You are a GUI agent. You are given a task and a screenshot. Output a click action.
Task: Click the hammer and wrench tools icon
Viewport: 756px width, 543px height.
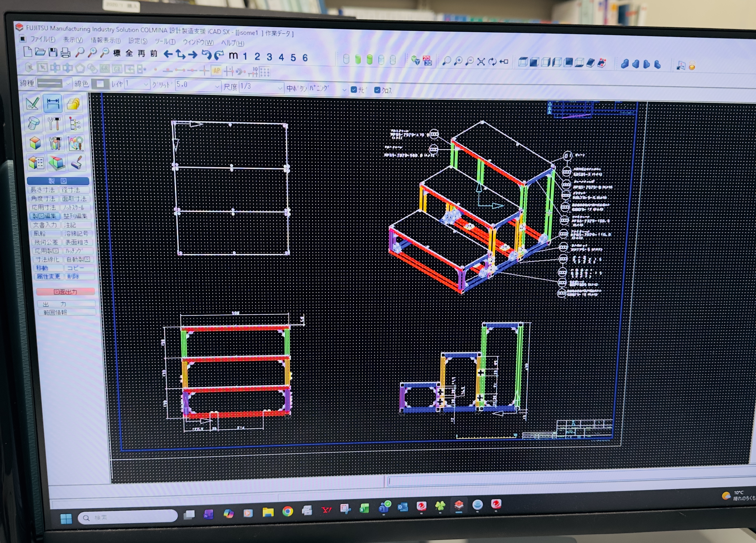54,123
